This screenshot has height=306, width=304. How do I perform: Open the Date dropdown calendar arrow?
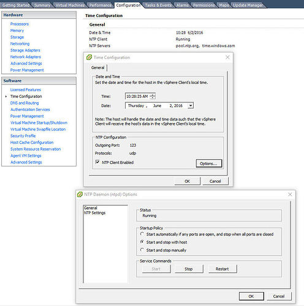tap(191, 105)
